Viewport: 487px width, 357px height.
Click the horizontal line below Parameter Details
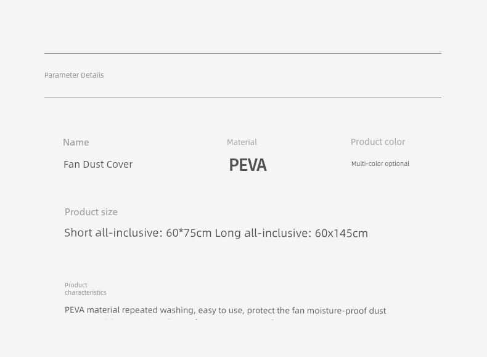[243, 97]
